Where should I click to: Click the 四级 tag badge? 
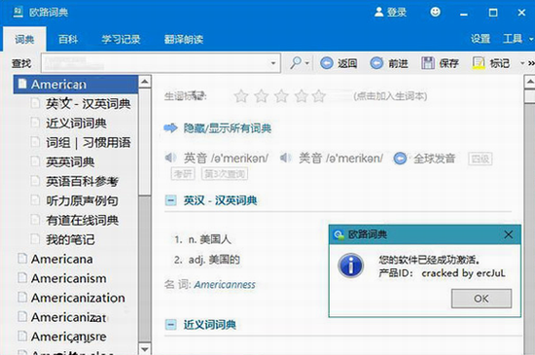coord(481,159)
